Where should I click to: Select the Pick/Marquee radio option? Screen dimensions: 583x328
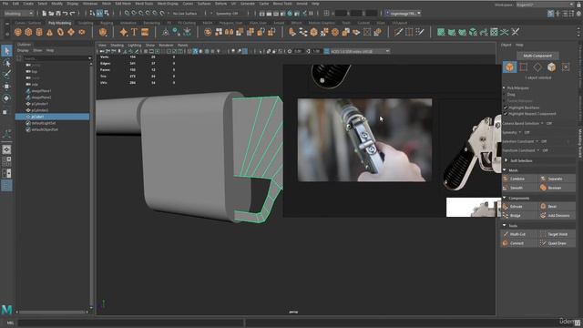click(505, 88)
